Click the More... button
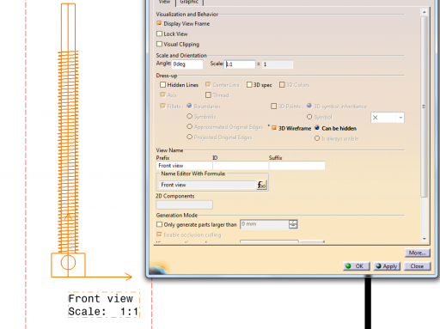 click(418, 253)
